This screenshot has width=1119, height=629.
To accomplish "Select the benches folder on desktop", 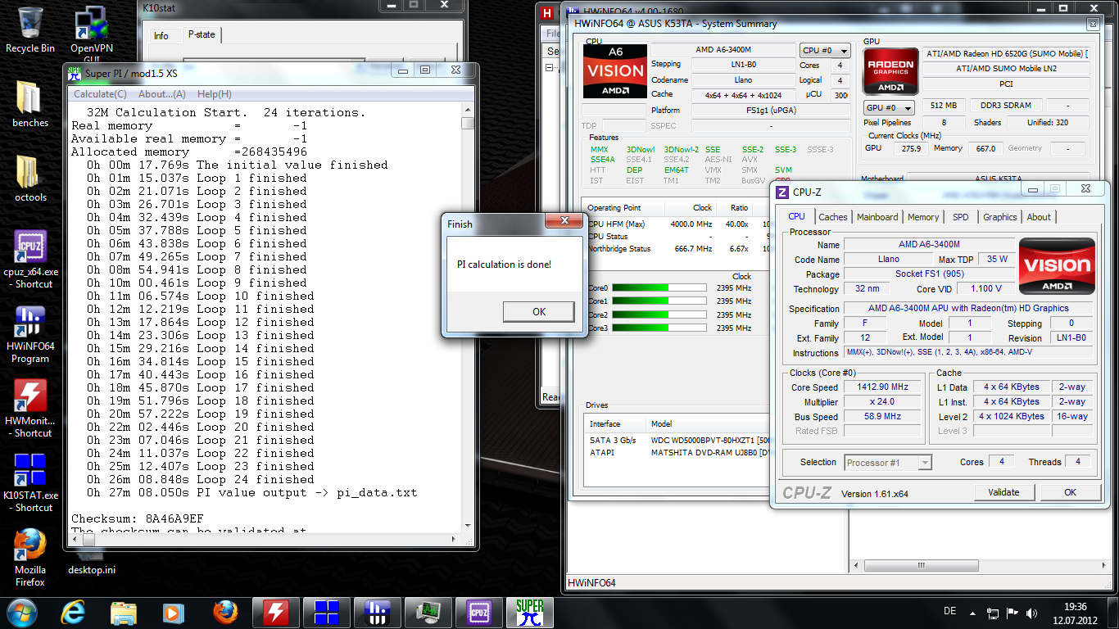I will click(30, 104).
